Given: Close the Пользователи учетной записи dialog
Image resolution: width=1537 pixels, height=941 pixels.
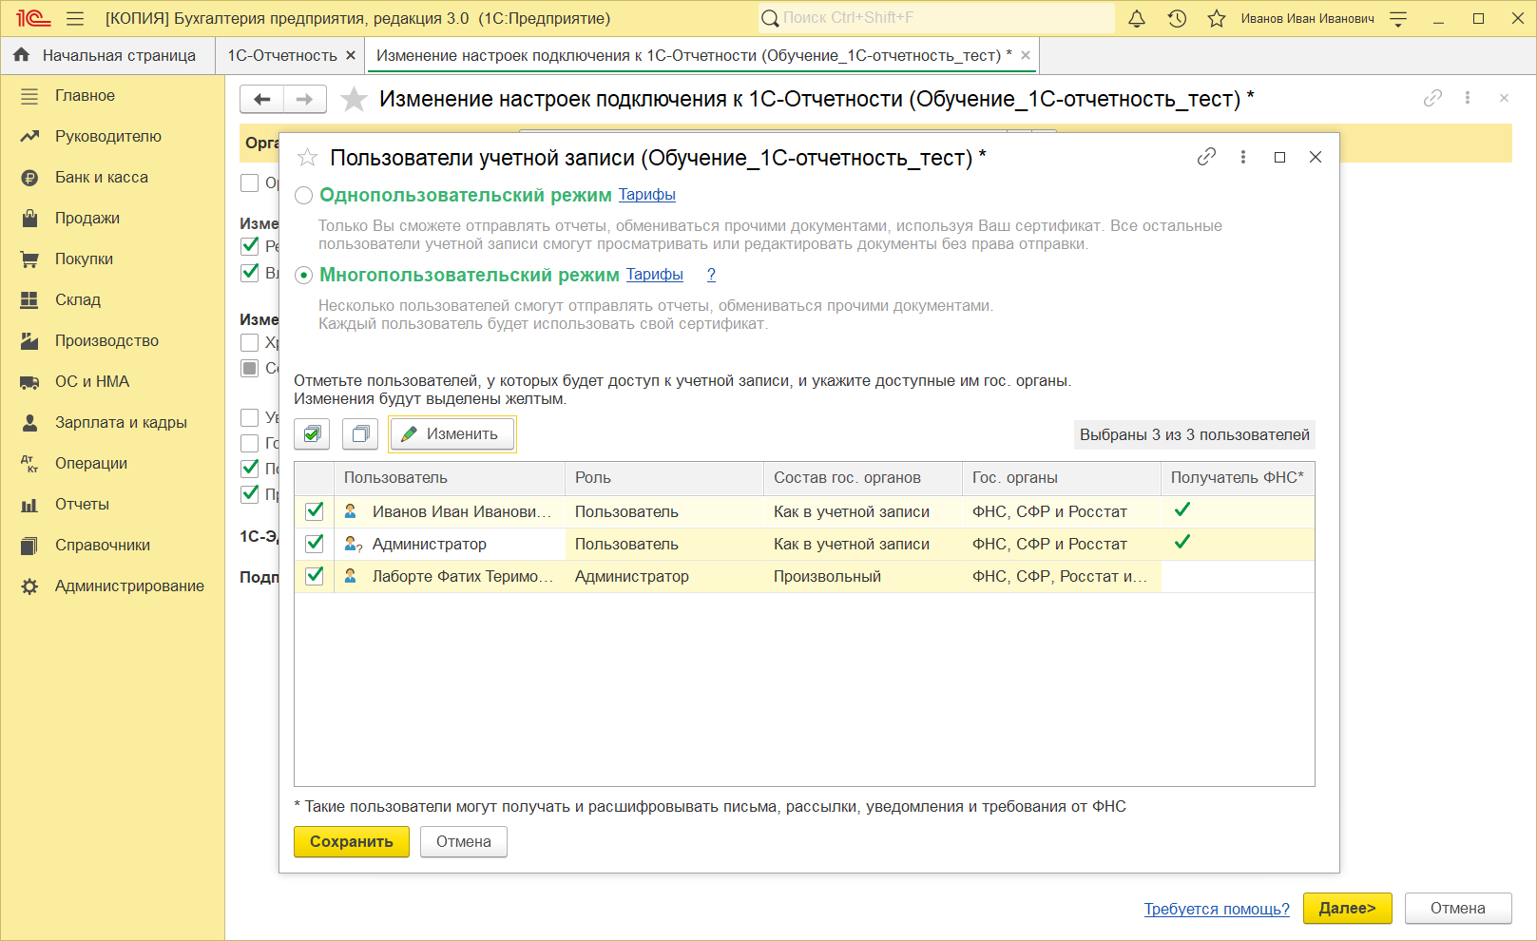Looking at the screenshot, I should point(1316,157).
